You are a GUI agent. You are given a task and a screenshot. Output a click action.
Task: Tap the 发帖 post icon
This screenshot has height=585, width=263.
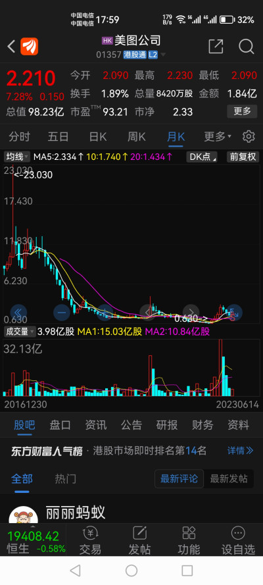point(139,541)
